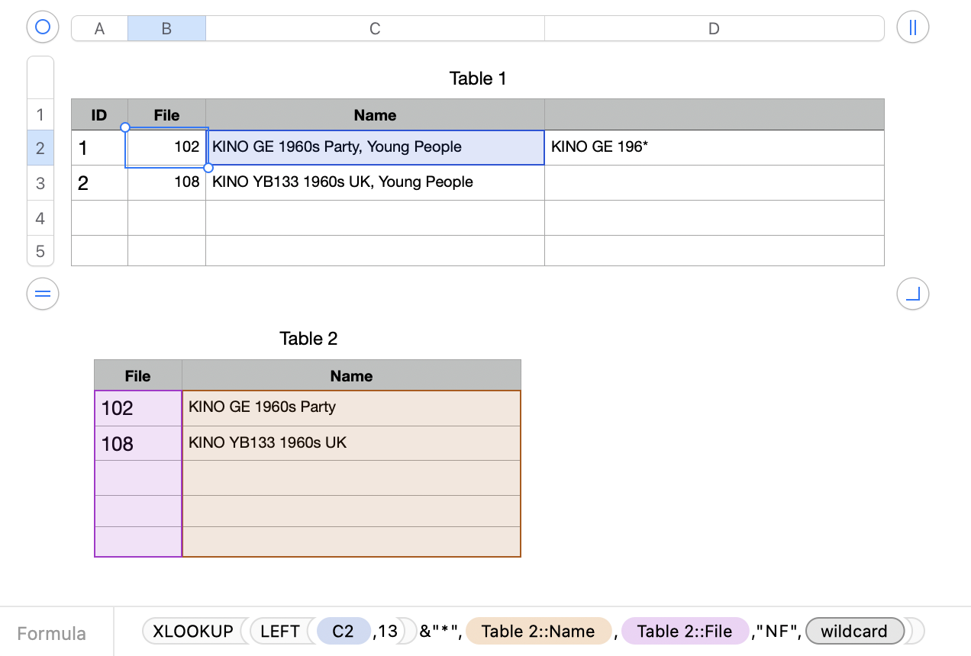Click the LEFT function token
971x656 pixels.
click(279, 632)
